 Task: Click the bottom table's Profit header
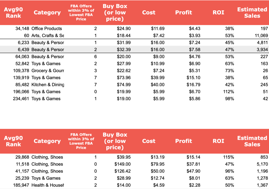tap(183, 141)
